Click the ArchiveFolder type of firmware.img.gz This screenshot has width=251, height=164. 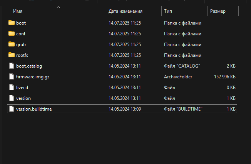(178, 77)
